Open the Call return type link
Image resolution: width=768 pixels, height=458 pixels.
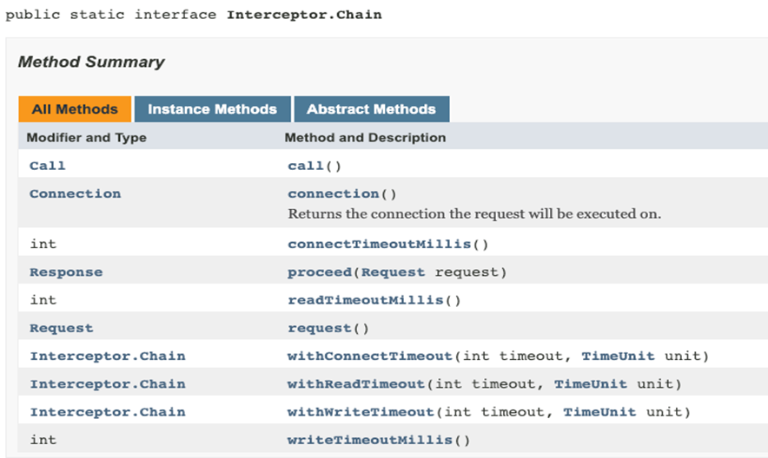(x=47, y=166)
